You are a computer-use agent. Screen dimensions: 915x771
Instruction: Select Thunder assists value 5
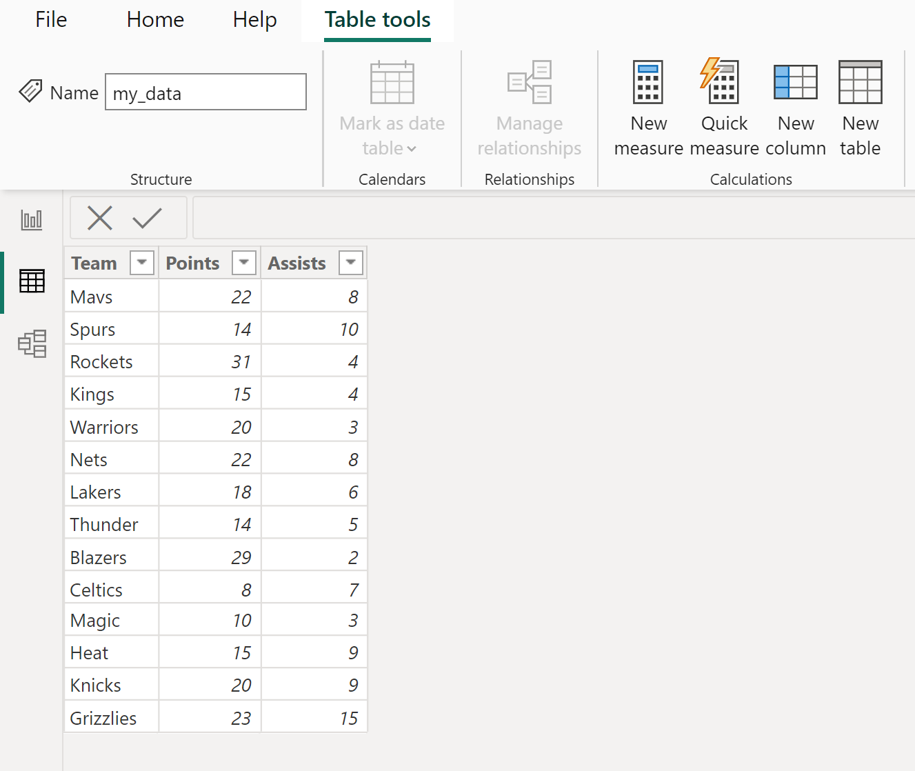click(314, 524)
